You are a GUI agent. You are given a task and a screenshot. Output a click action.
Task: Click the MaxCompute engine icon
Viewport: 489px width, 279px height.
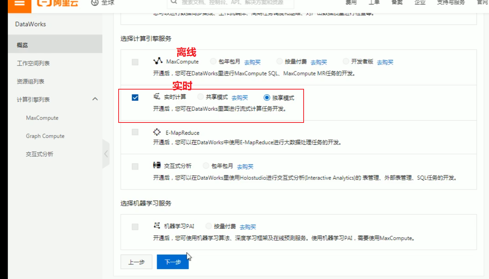click(158, 61)
